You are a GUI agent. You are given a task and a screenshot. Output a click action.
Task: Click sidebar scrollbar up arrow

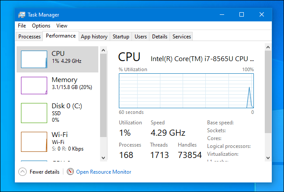coord(104,50)
